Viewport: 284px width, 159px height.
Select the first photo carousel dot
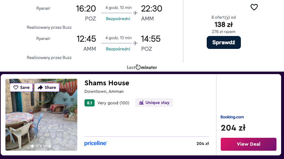click(x=33, y=146)
